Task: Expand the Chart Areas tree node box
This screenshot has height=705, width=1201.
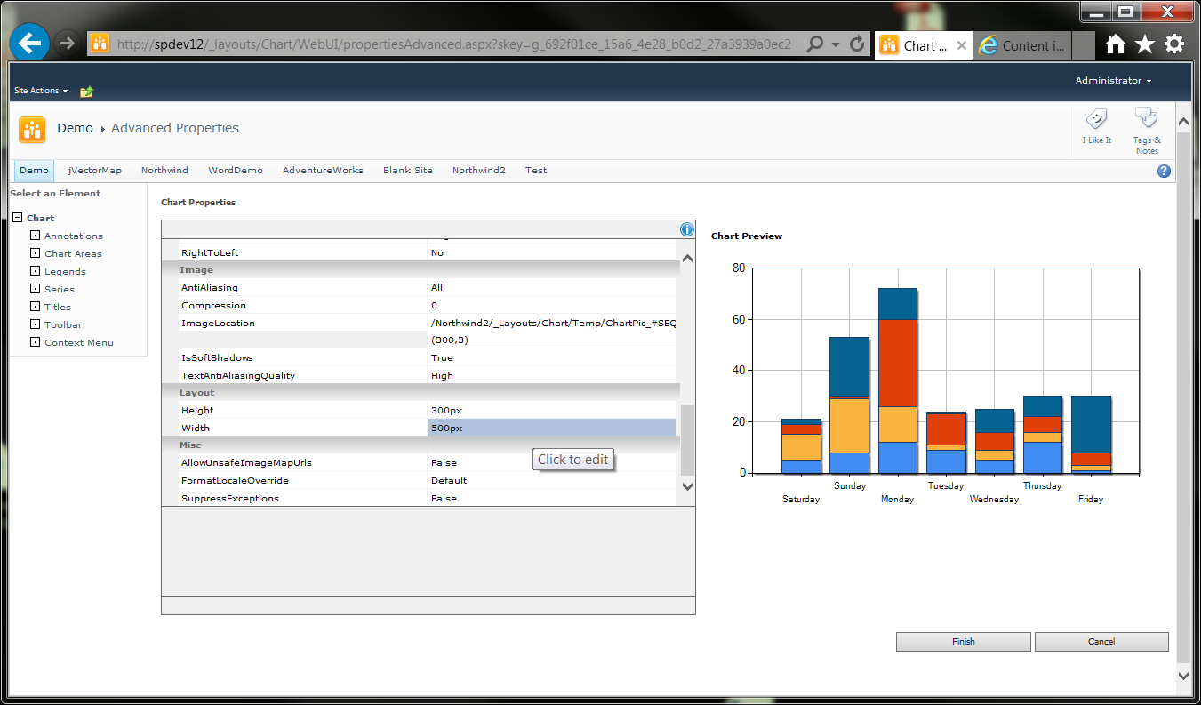Action: pos(36,253)
